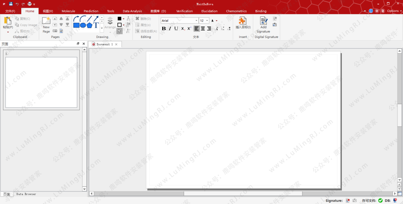403x204 pixels.
Task: Open the black fill color swatch
Action: tap(119, 19)
